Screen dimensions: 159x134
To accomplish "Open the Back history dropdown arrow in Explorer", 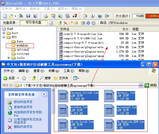I will (18, 78).
